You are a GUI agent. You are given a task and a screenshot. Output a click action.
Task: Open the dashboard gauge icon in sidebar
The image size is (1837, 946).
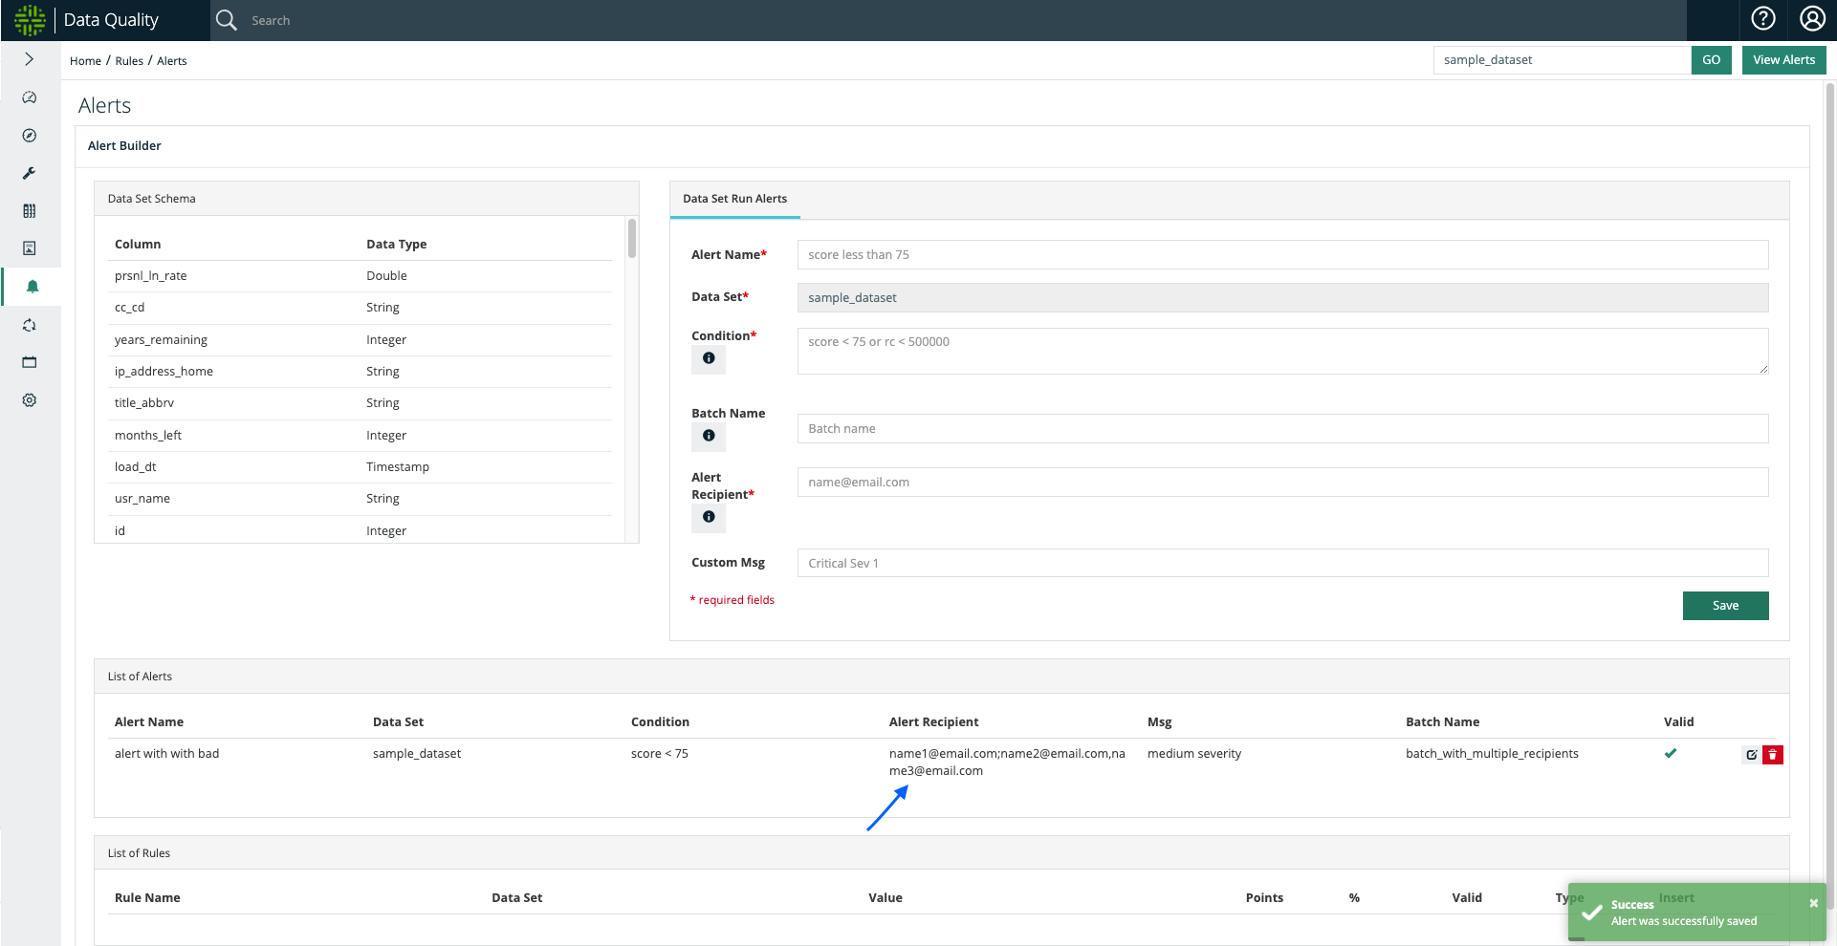pyautogui.click(x=30, y=97)
